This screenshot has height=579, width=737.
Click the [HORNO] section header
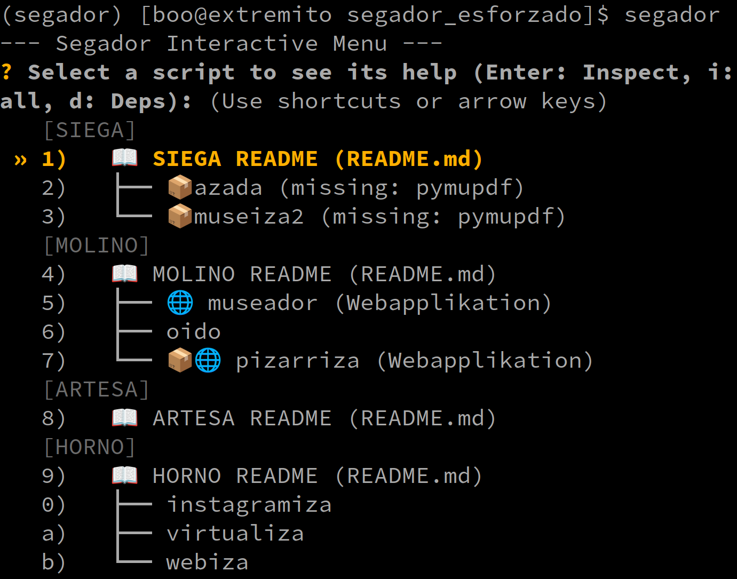[x=89, y=447]
